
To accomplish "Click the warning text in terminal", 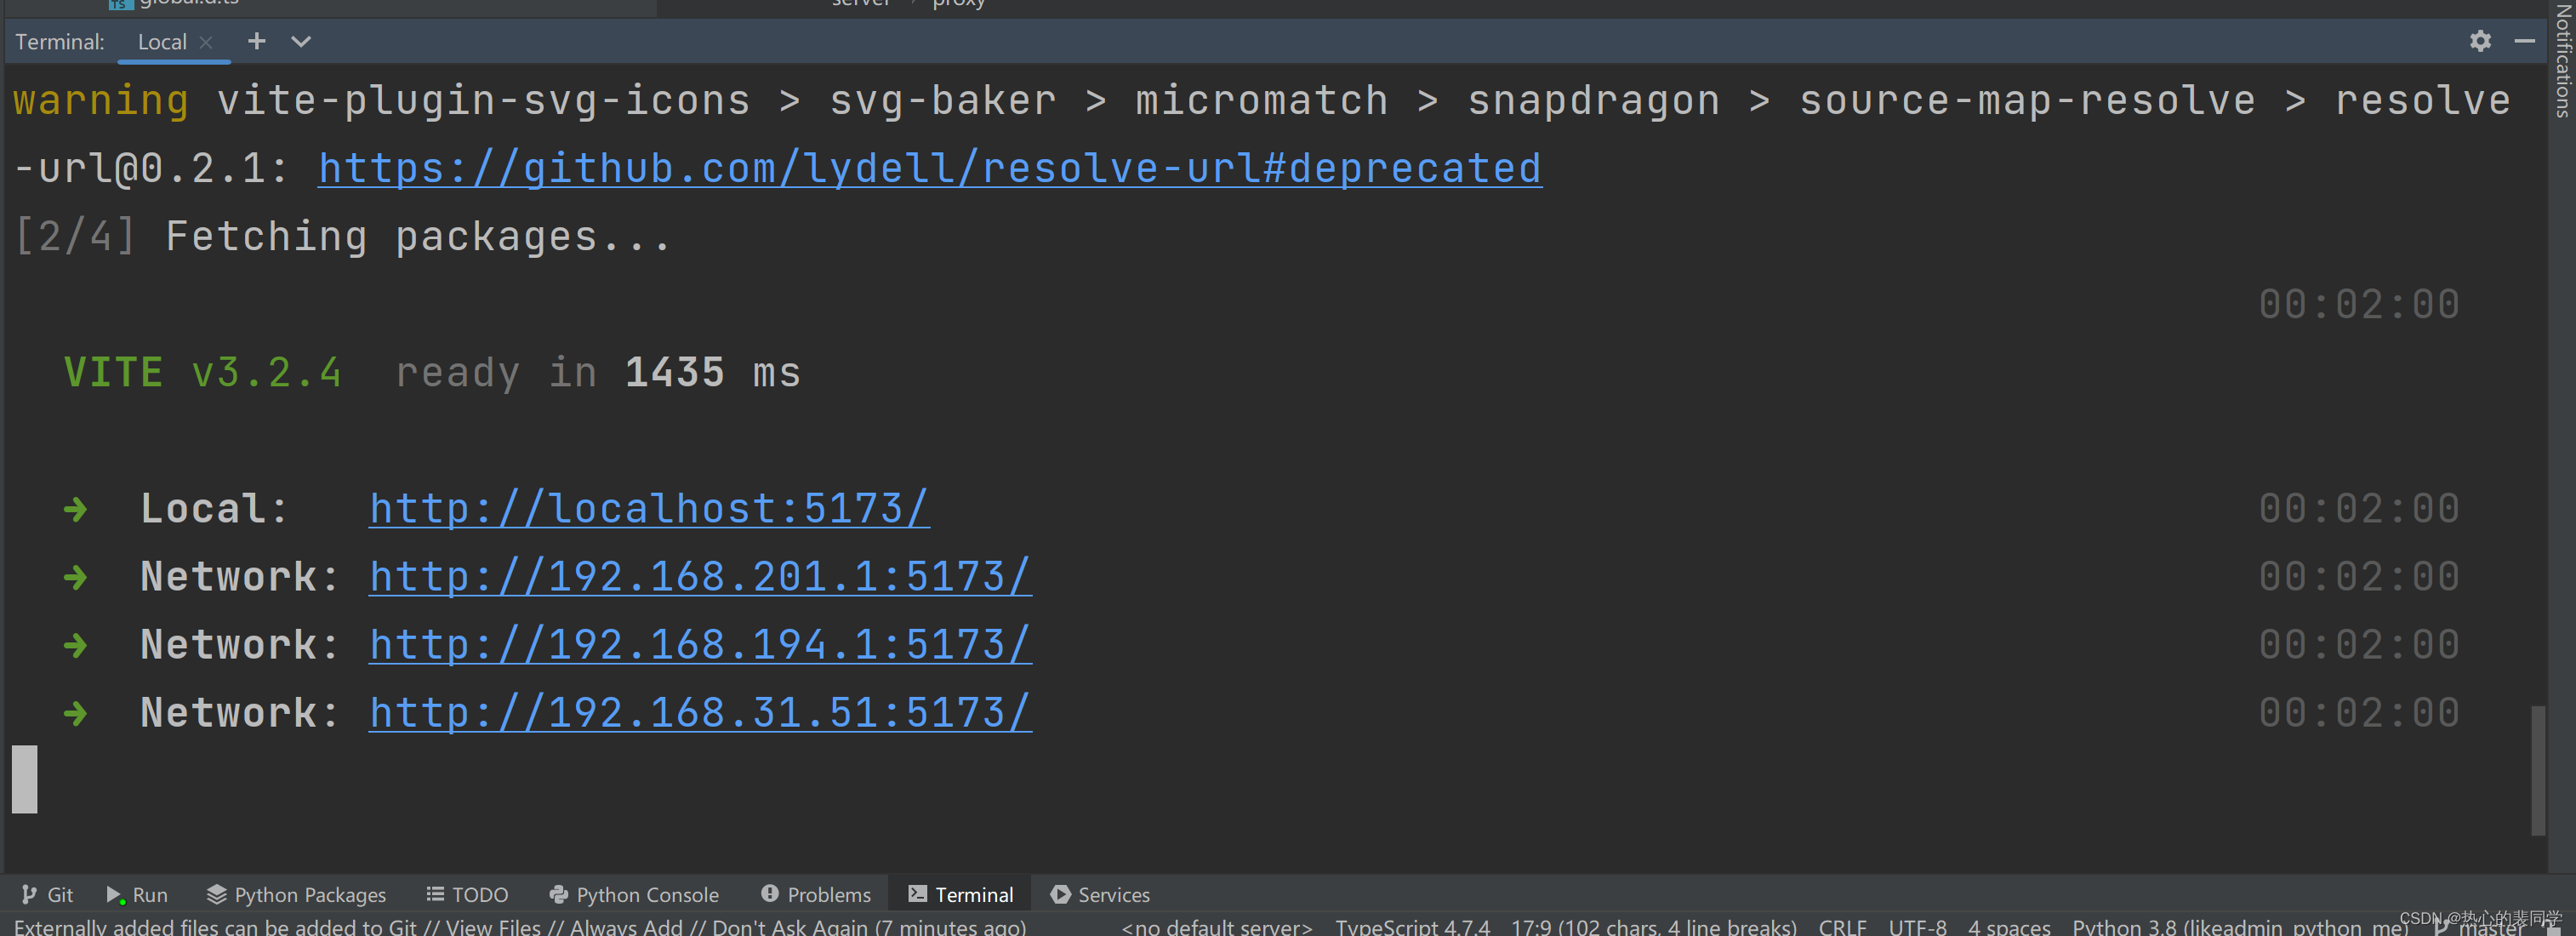I will (x=100, y=100).
